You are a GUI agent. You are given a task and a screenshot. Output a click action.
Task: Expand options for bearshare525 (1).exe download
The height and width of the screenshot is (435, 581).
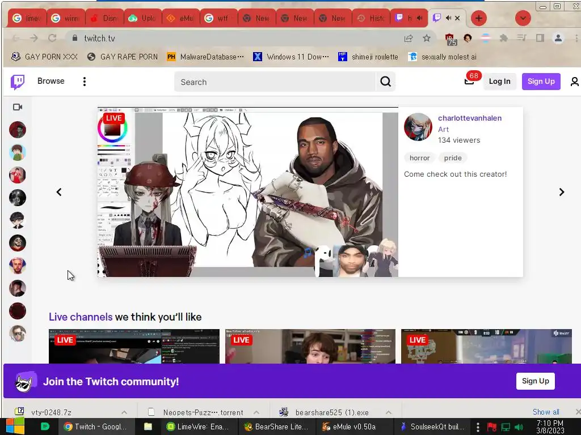click(x=389, y=412)
